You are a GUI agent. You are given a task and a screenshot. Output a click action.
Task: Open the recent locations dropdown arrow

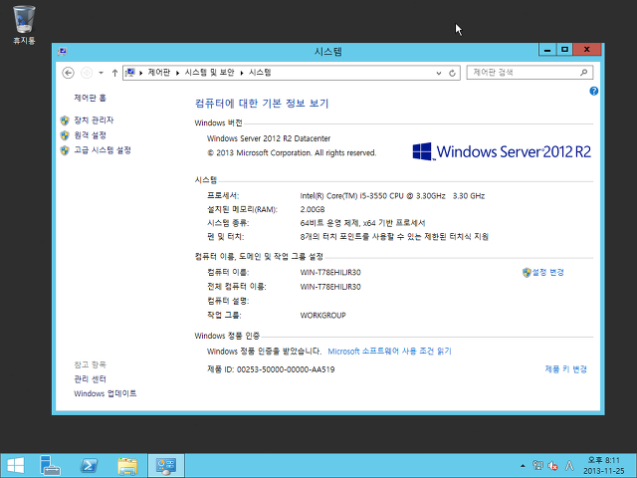pos(102,73)
